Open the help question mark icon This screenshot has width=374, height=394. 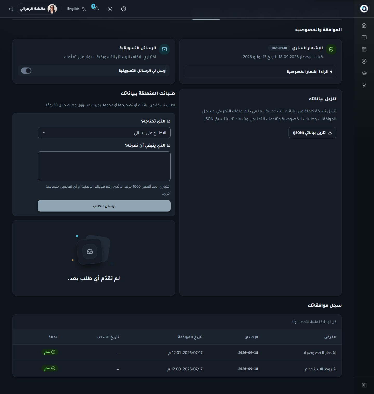(124, 9)
